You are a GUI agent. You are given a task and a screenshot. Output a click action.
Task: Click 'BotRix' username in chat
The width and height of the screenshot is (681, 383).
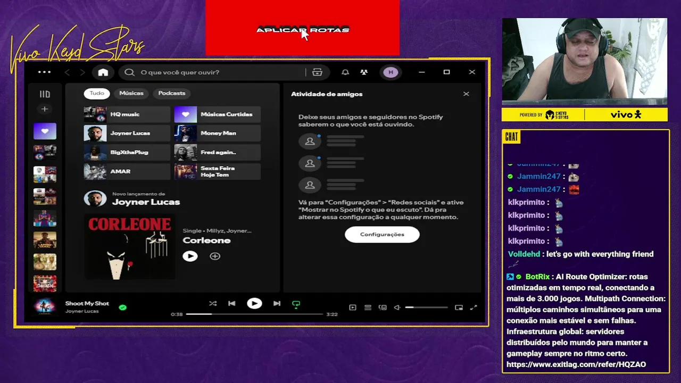click(x=537, y=277)
